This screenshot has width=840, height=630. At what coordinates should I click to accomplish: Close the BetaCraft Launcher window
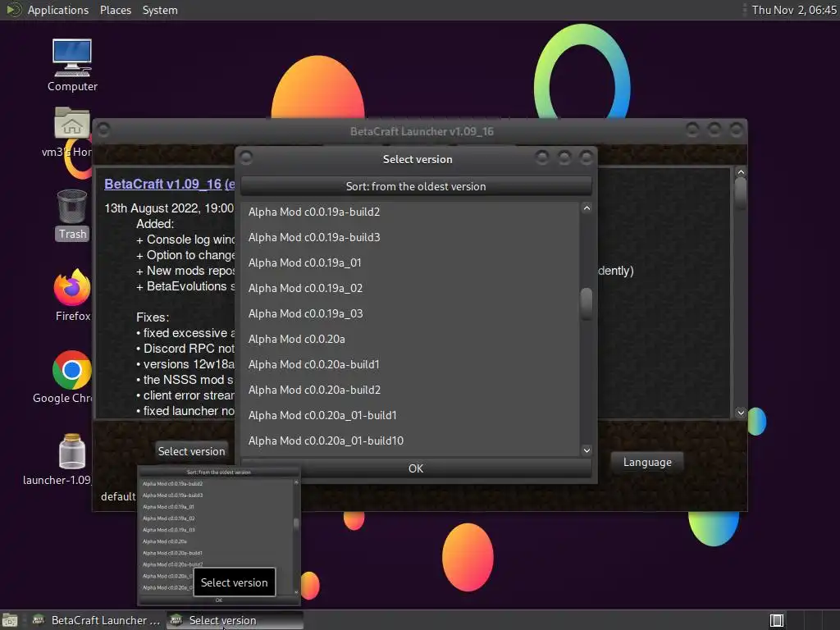(737, 130)
